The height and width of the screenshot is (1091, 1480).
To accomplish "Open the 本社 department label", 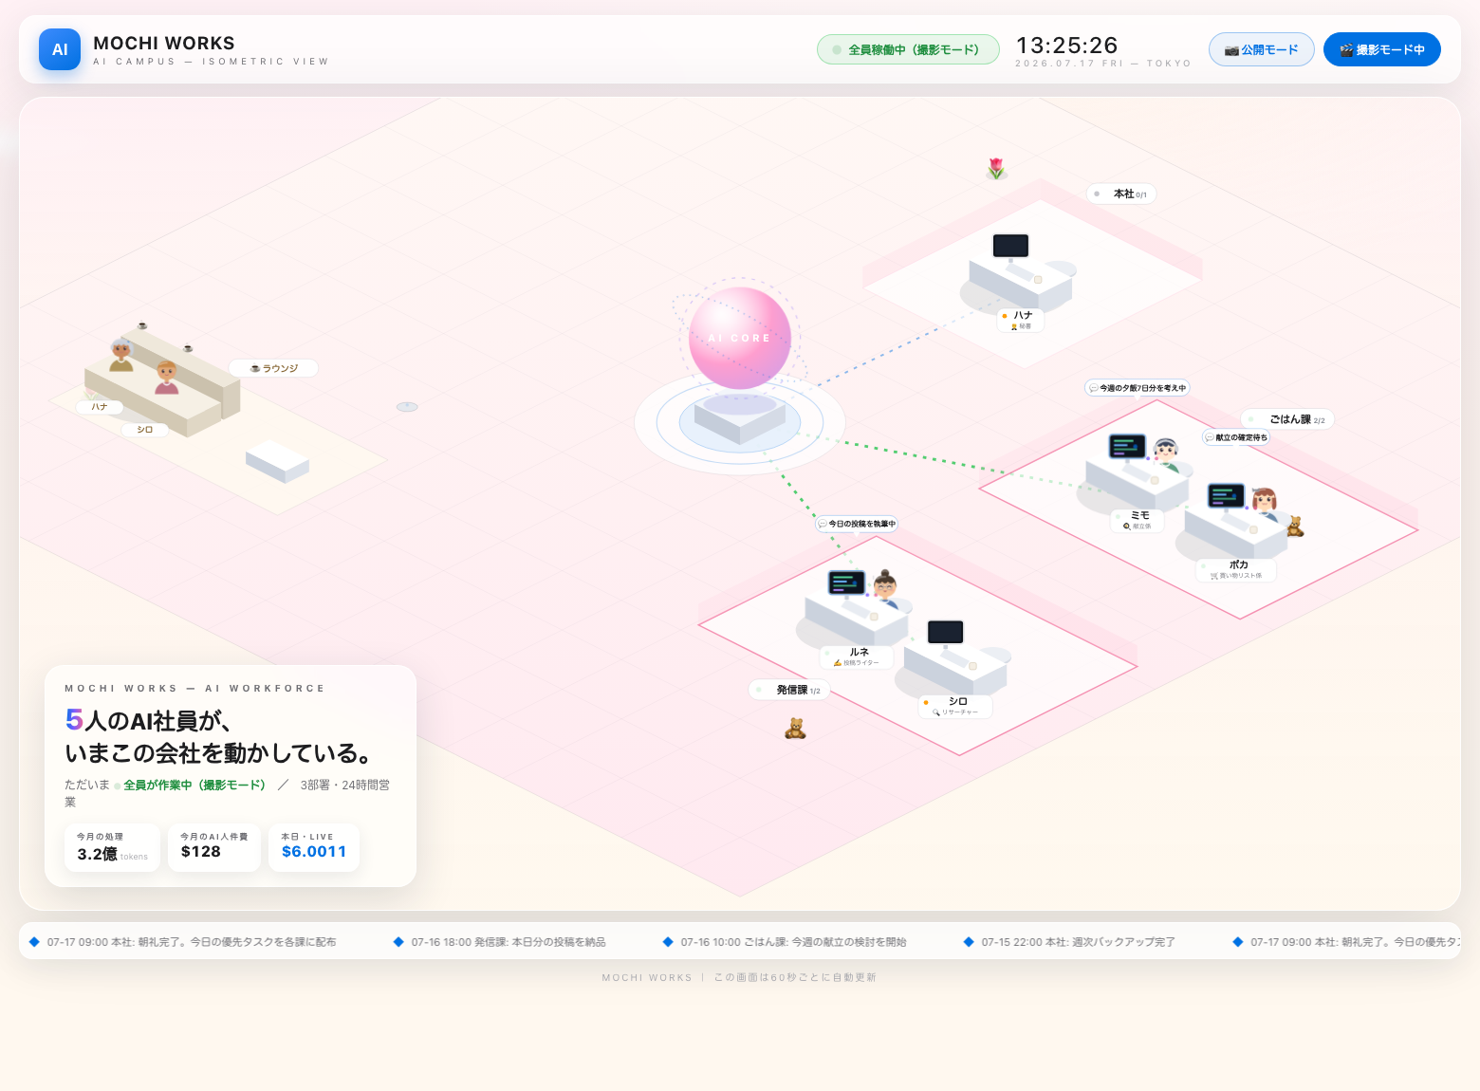I will click(x=1121, y=194).
